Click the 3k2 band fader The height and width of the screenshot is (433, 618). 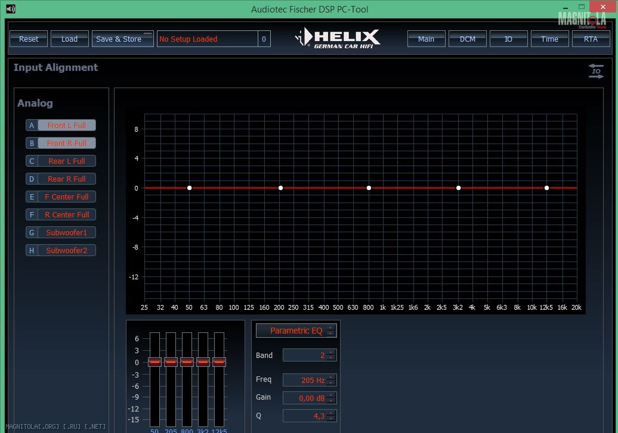coord(203,362)
